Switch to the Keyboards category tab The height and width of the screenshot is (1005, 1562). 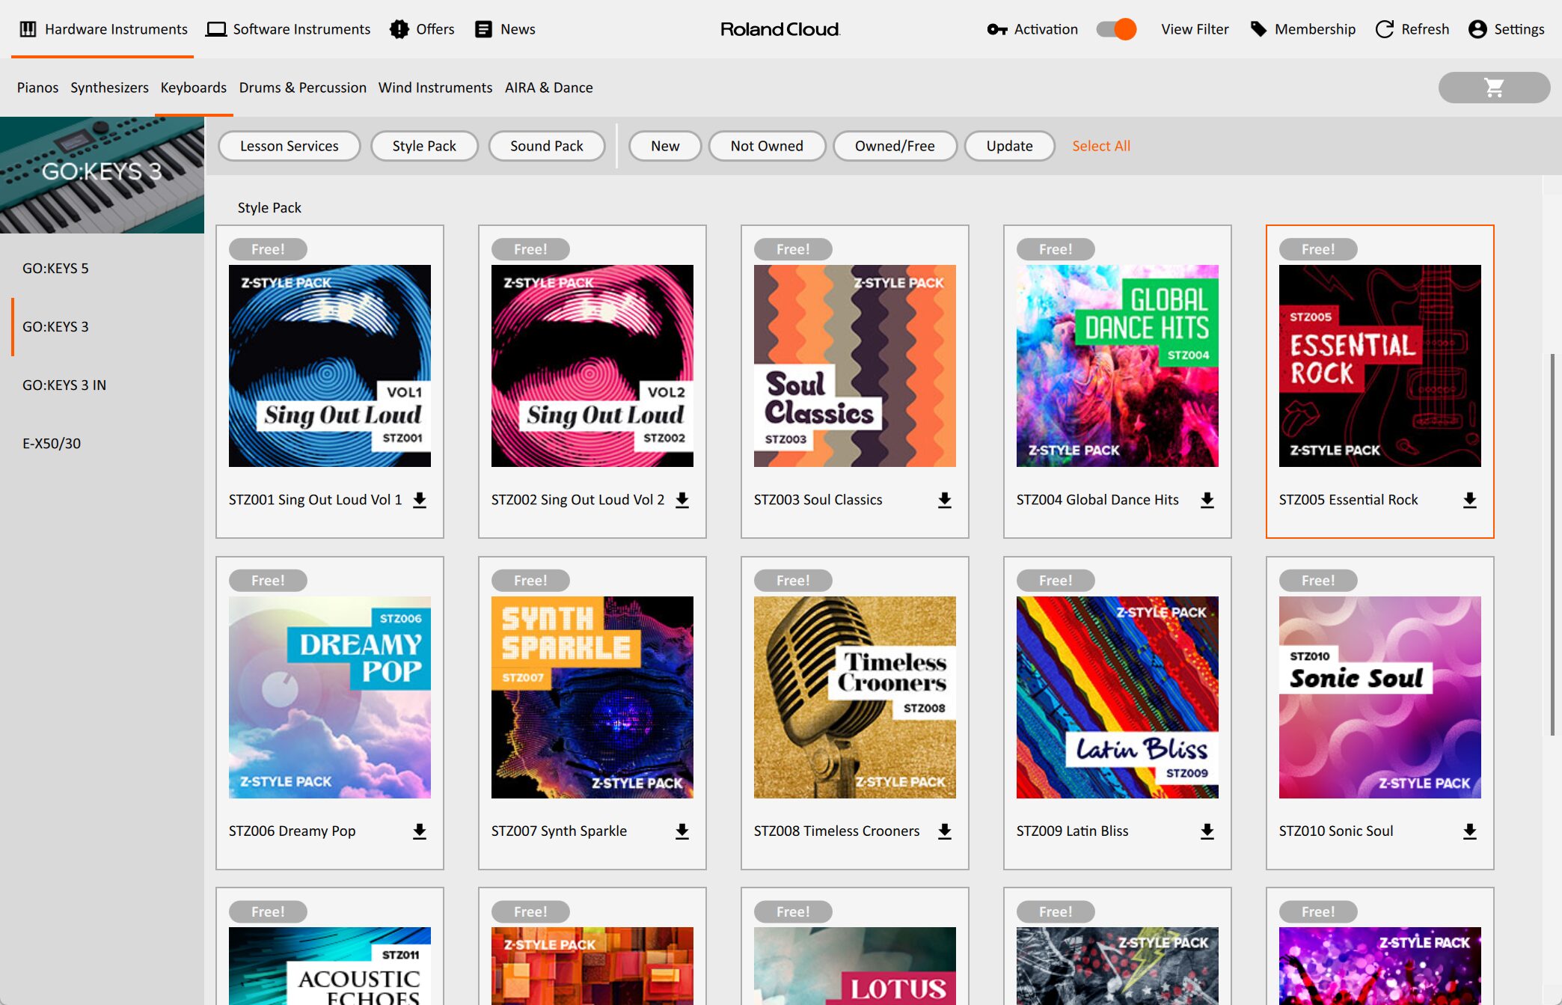click(193, 88)
